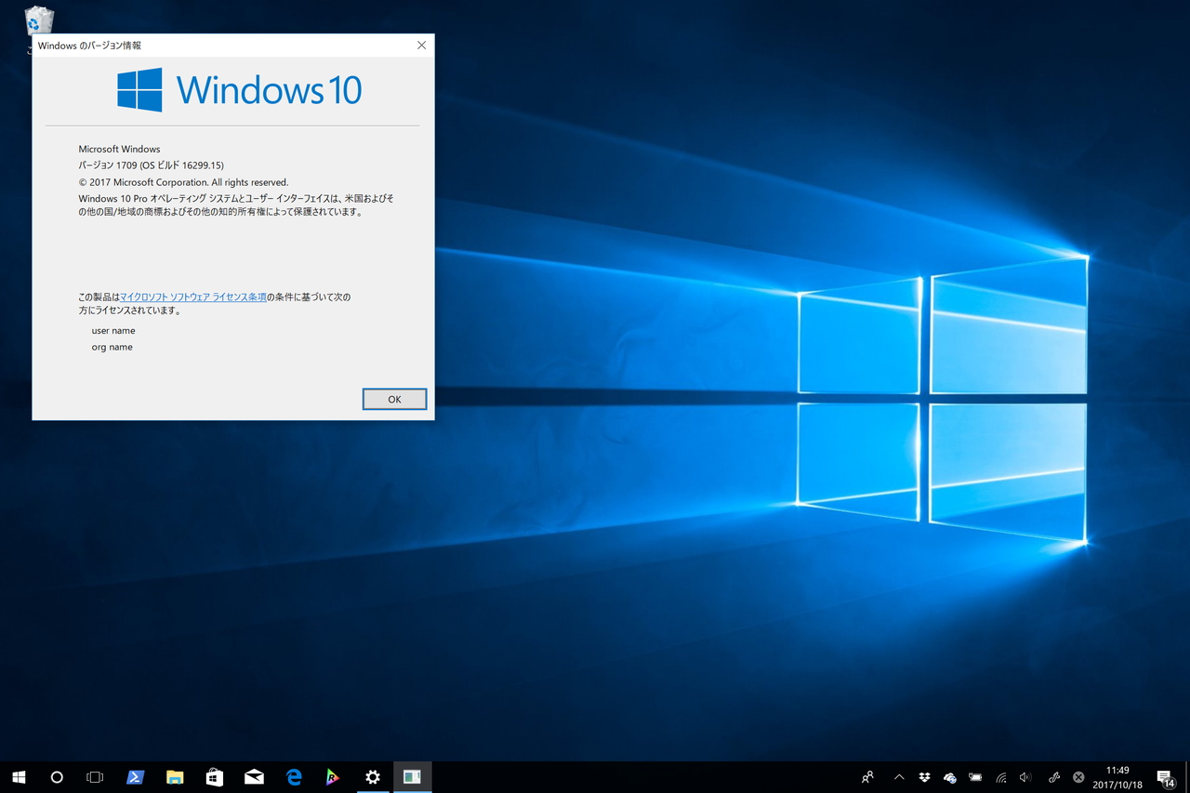The height and width of the screenshot is (793, 1190).
Task: Launch Windows PowerShell from the taskbar
Action: point(135,777)
